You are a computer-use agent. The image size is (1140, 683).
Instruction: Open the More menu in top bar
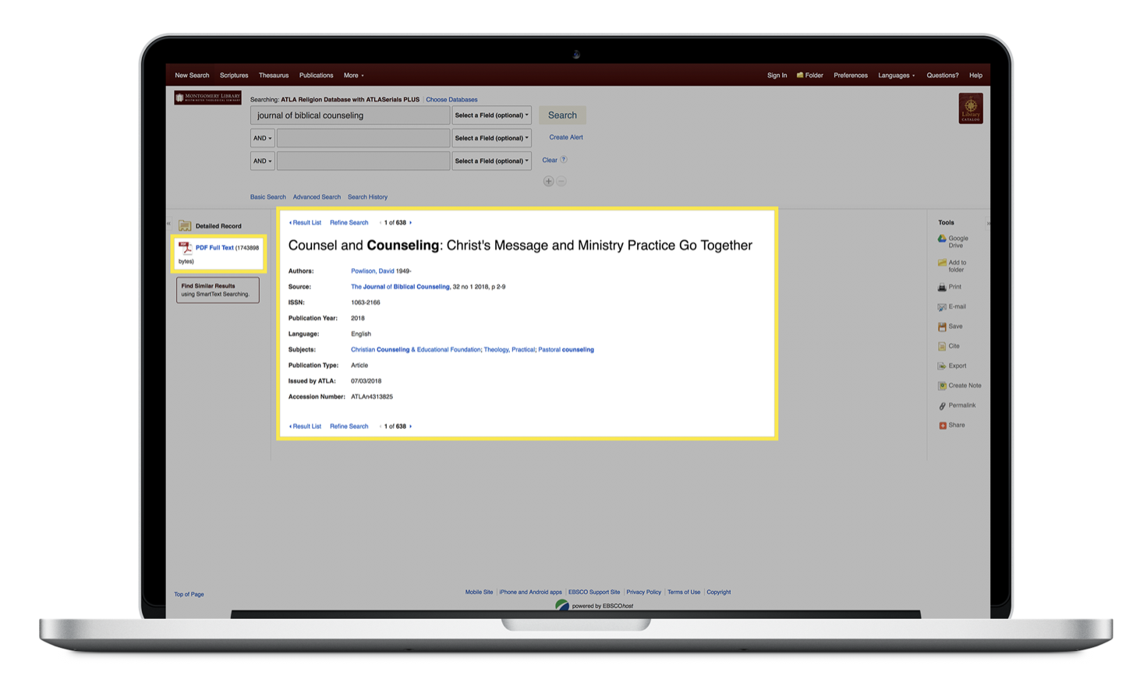click(x=353, y=76)
